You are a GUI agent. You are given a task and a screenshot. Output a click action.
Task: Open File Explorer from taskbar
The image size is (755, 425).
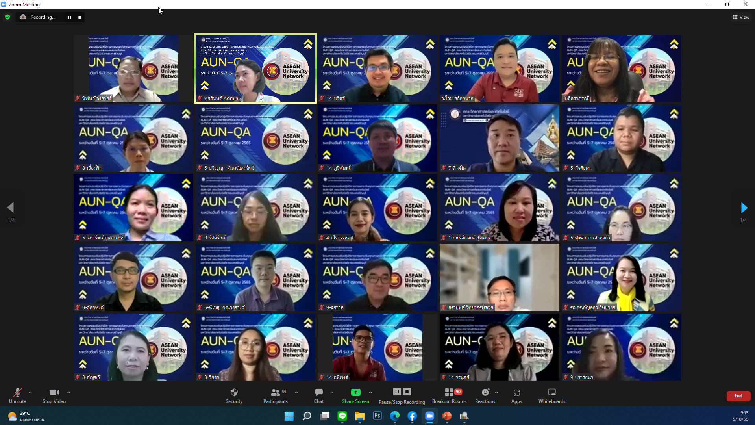[x=360, y=416]
